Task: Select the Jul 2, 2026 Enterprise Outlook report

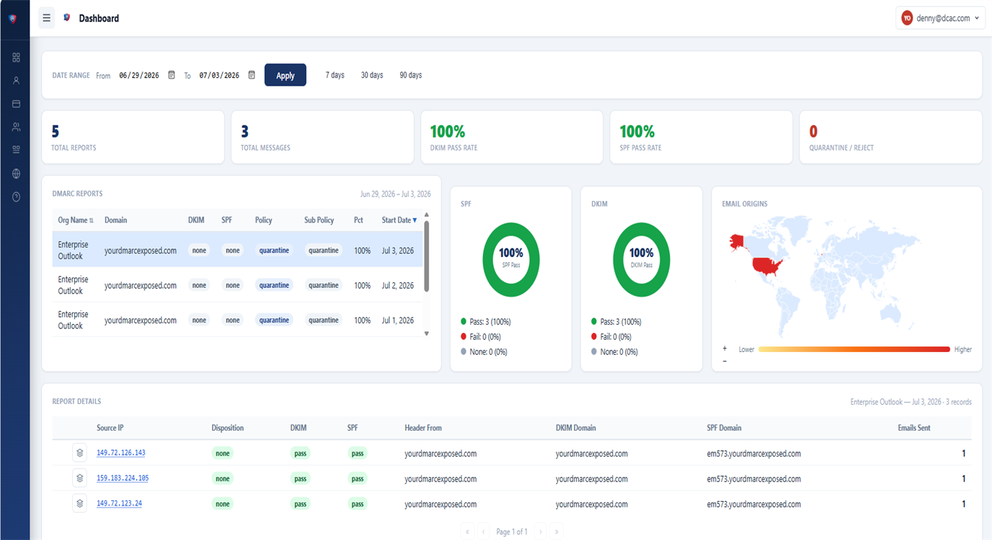Action: (237, 285)
